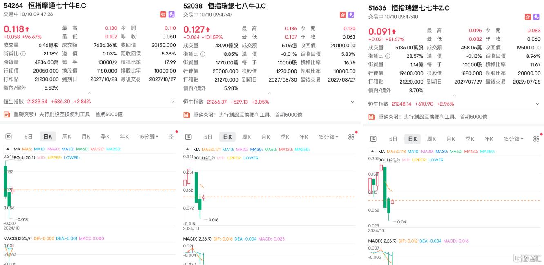Click Hong Kong flag icon in 54264 panel
The width and height of the screenshot is (544, 265).
163,15
